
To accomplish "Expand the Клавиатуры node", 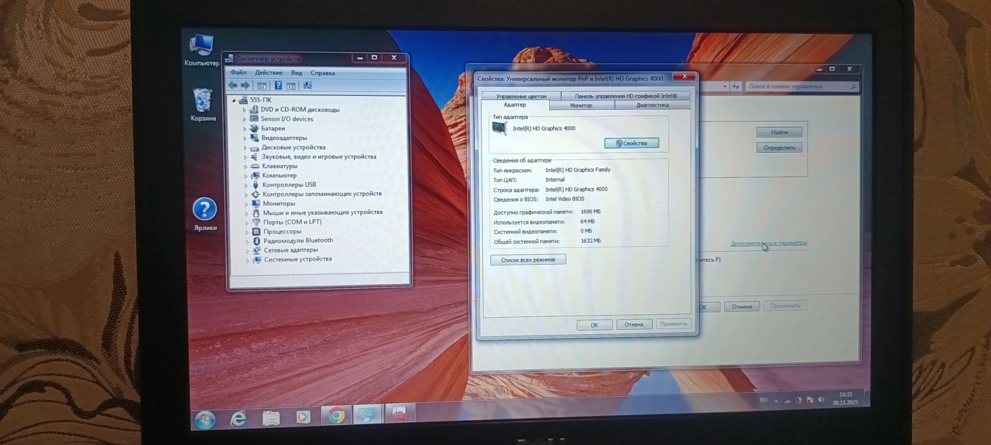I will 245,166.
